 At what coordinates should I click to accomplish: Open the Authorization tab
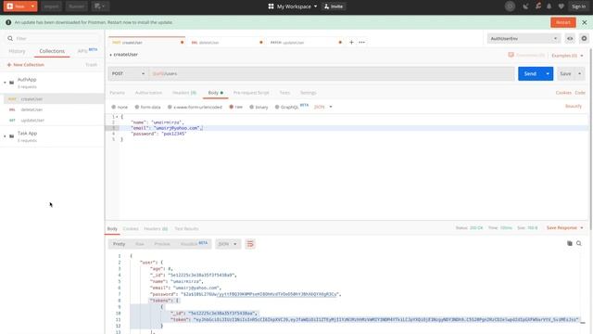coord(148,93)
